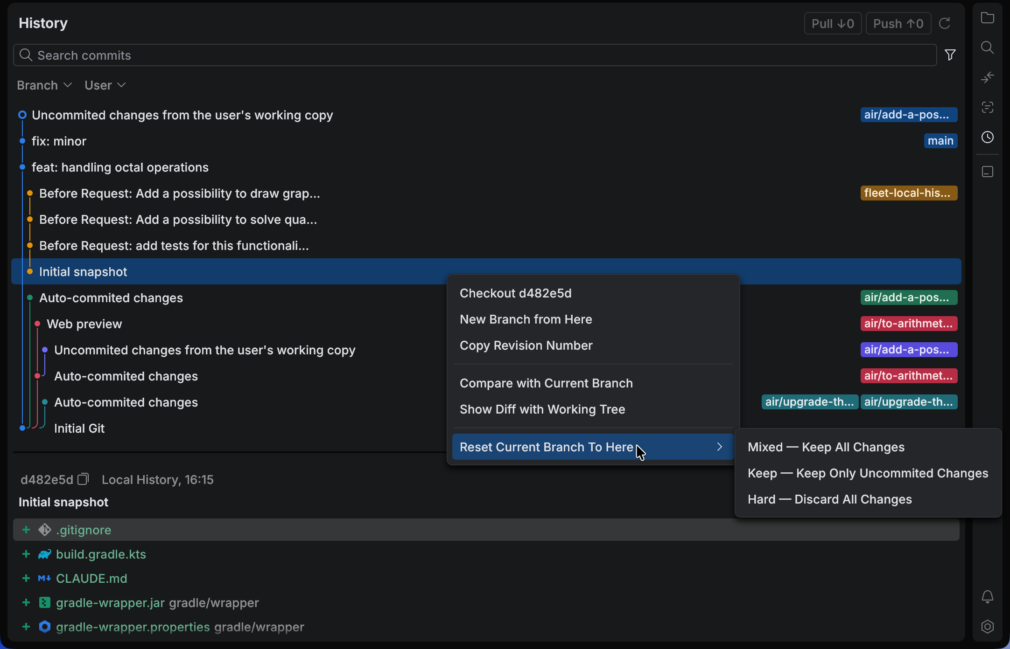Click the orange fleet-local-his... branch tag
Screen dimensions: 1010x649
tap(908, 193)
